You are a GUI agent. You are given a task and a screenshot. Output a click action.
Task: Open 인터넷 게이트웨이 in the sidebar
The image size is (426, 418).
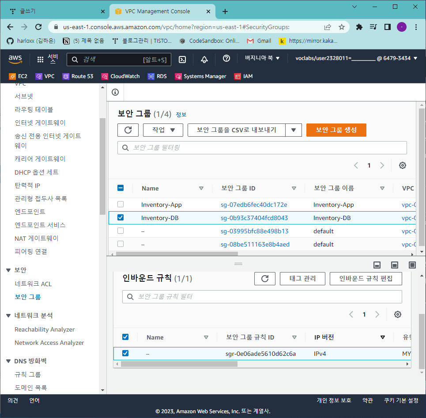(40, 123)
